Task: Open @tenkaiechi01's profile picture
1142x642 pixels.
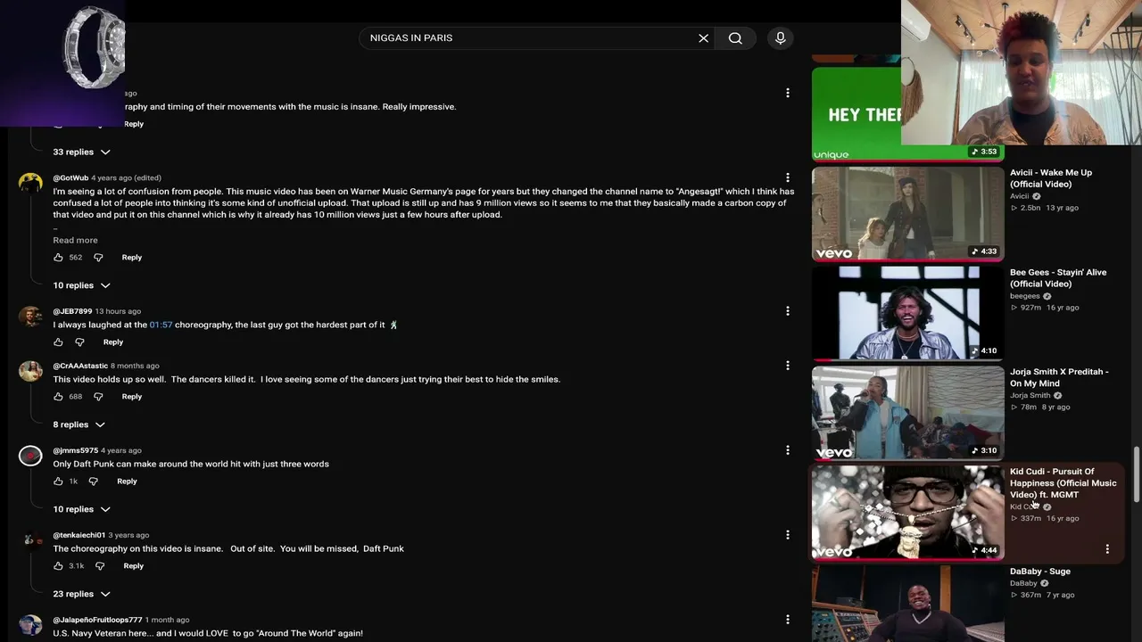Action: [x=30, y=541]
